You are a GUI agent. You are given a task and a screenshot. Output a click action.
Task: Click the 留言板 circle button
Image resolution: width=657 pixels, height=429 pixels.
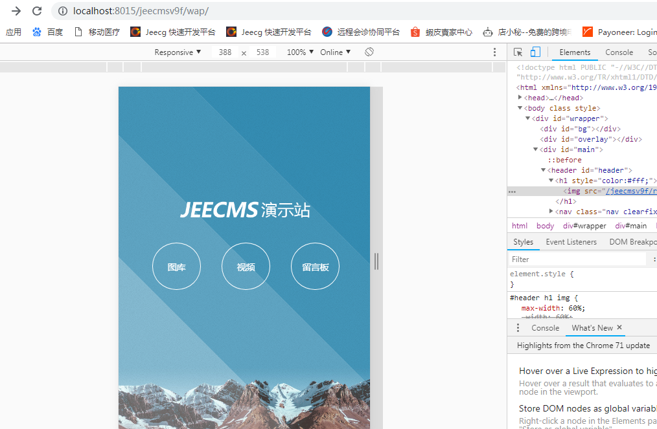tap(315, 267)
